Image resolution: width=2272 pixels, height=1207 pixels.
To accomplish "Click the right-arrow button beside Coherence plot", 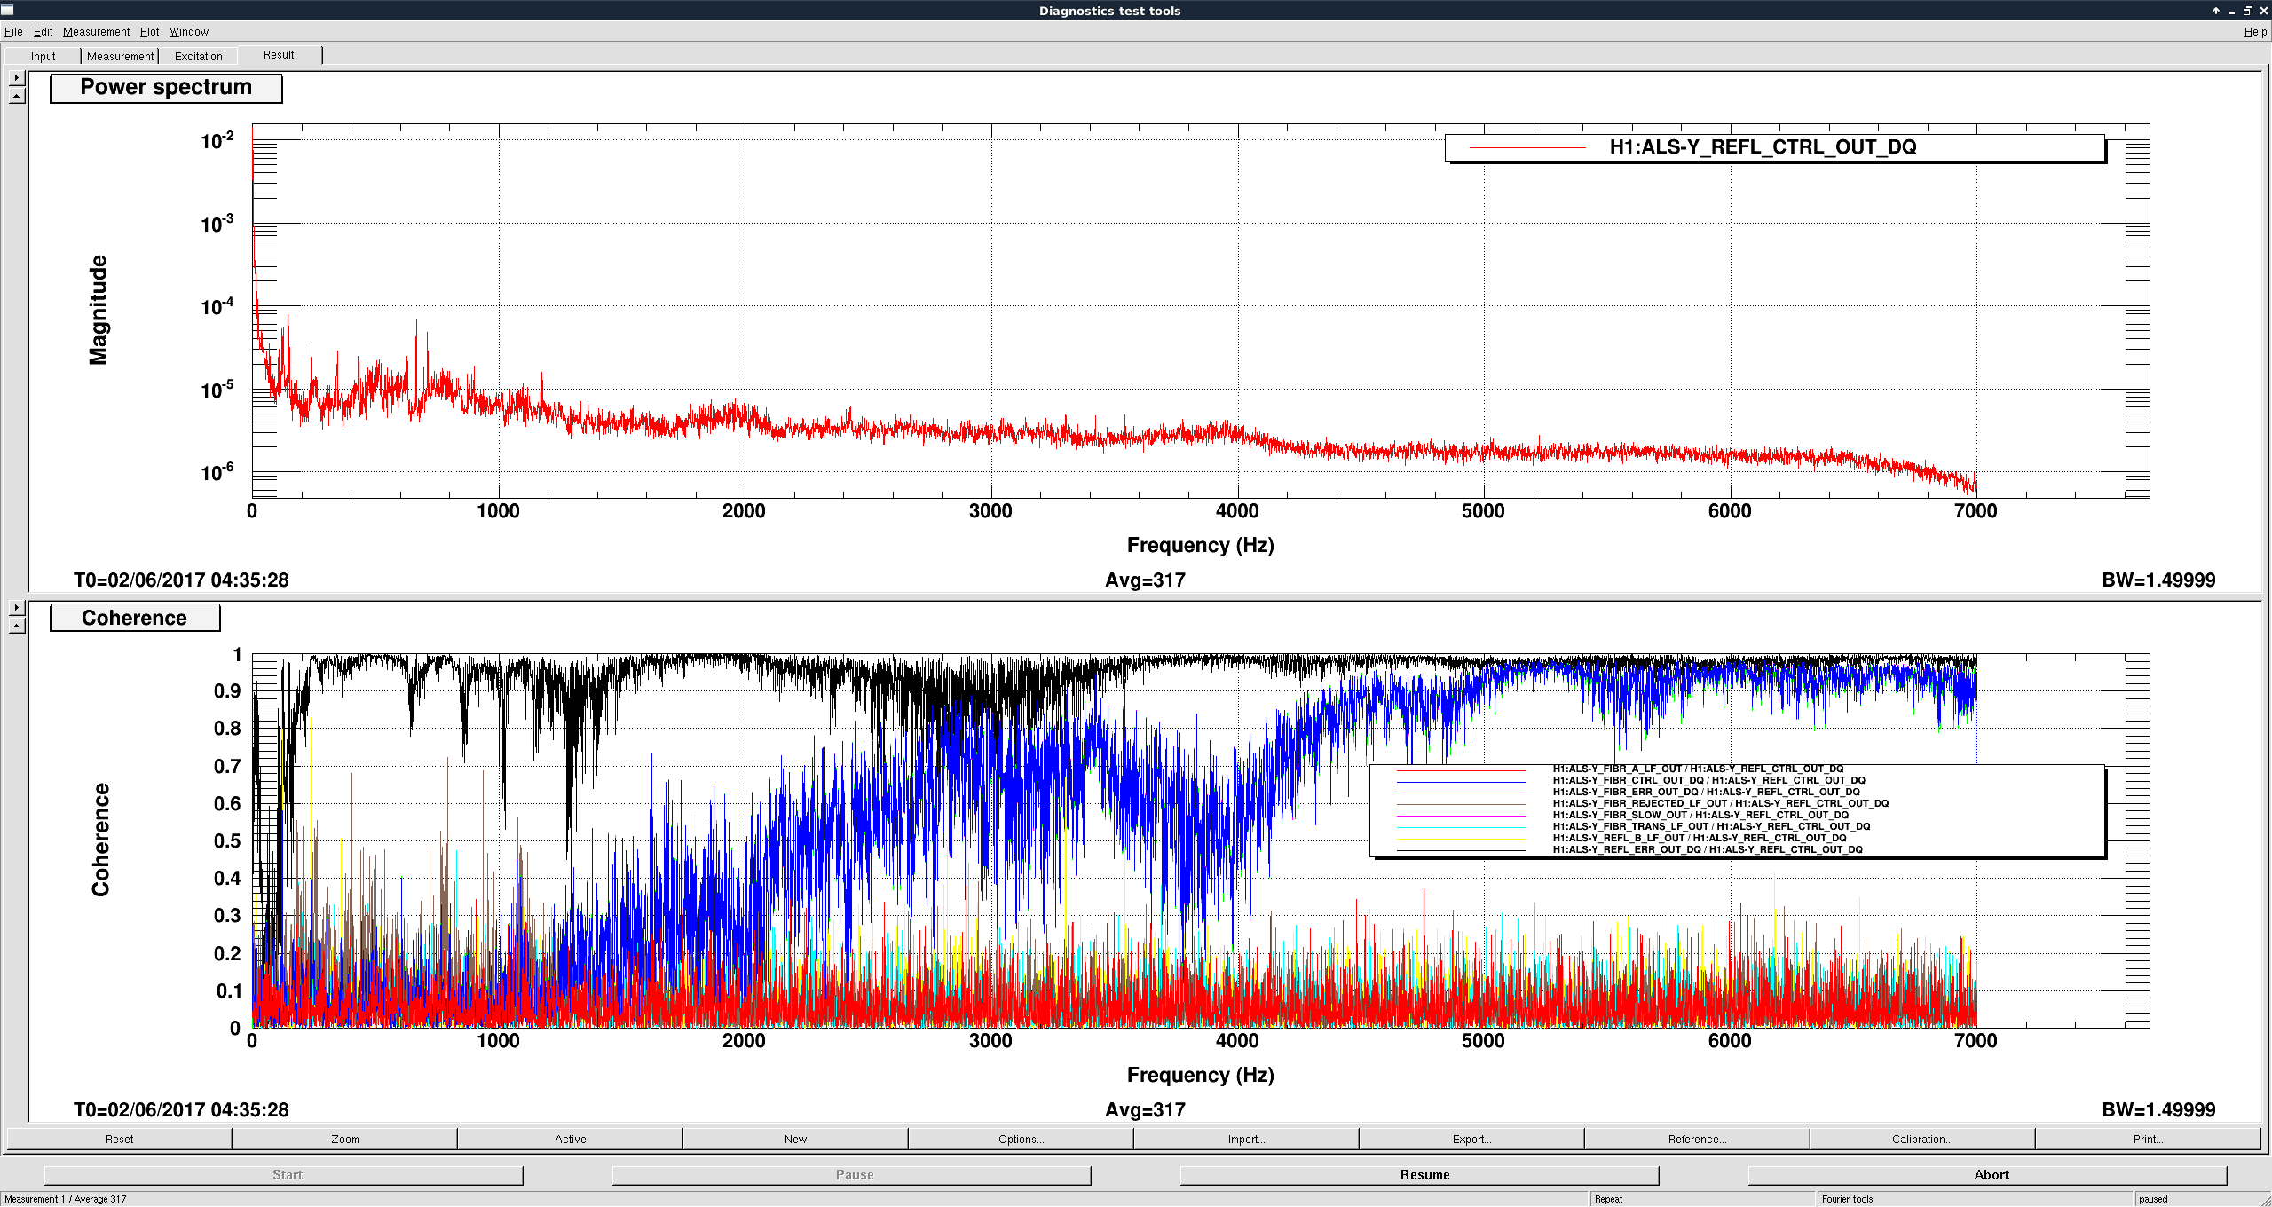I will [17, 608].
